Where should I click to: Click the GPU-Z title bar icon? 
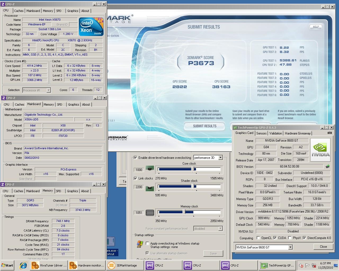coord(235,128)
